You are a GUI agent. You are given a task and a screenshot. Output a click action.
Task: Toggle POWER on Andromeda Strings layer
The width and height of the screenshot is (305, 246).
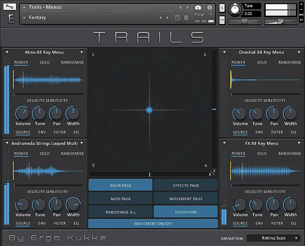click(21, 154)
